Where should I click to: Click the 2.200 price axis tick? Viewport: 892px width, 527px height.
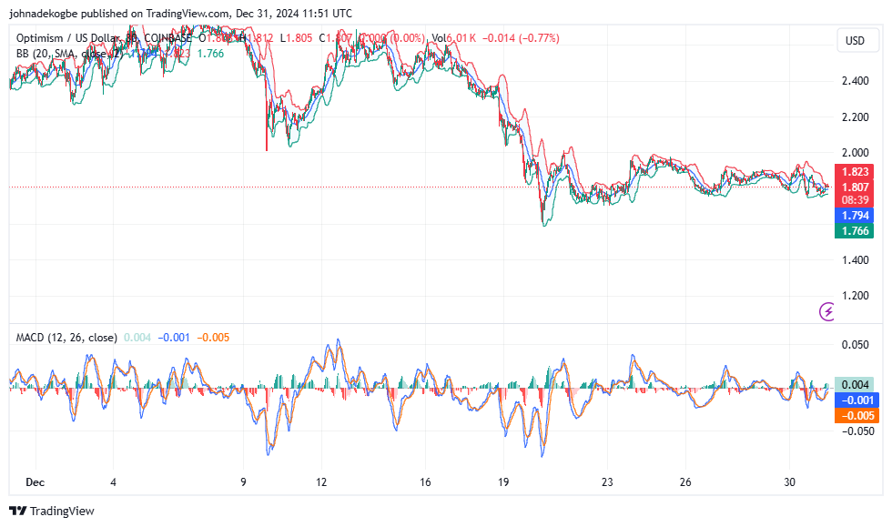[855, 117]
